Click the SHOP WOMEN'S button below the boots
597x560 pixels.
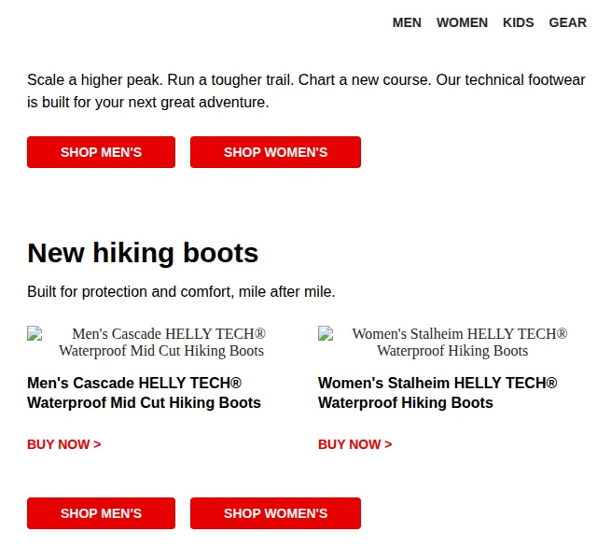(276, 513)
